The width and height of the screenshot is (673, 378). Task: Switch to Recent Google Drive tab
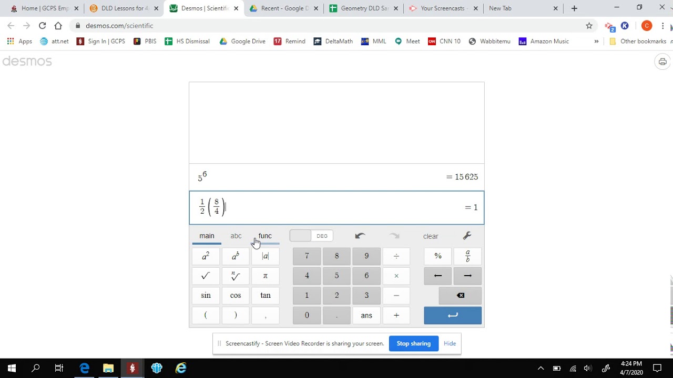283,8
